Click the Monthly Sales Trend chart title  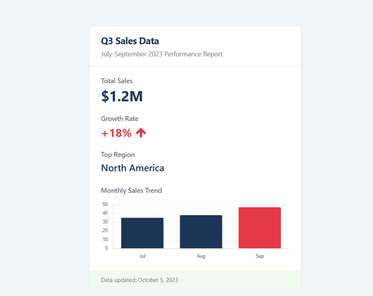click(x=131, y=190)
